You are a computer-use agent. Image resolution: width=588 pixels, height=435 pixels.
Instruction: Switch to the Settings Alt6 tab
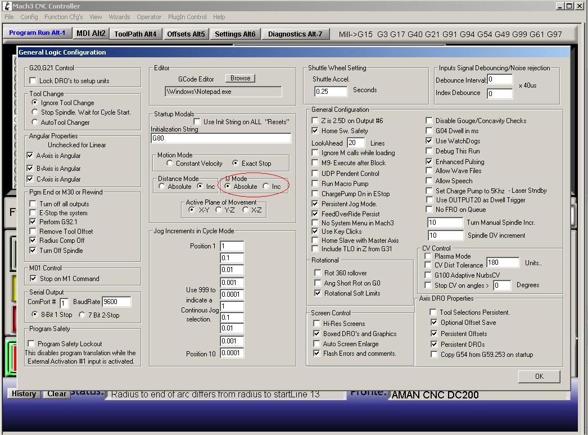[x=235, y=34]
